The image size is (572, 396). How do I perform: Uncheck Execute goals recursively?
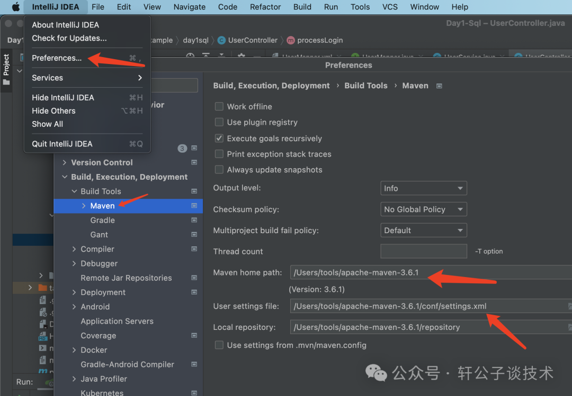point(219,138)
